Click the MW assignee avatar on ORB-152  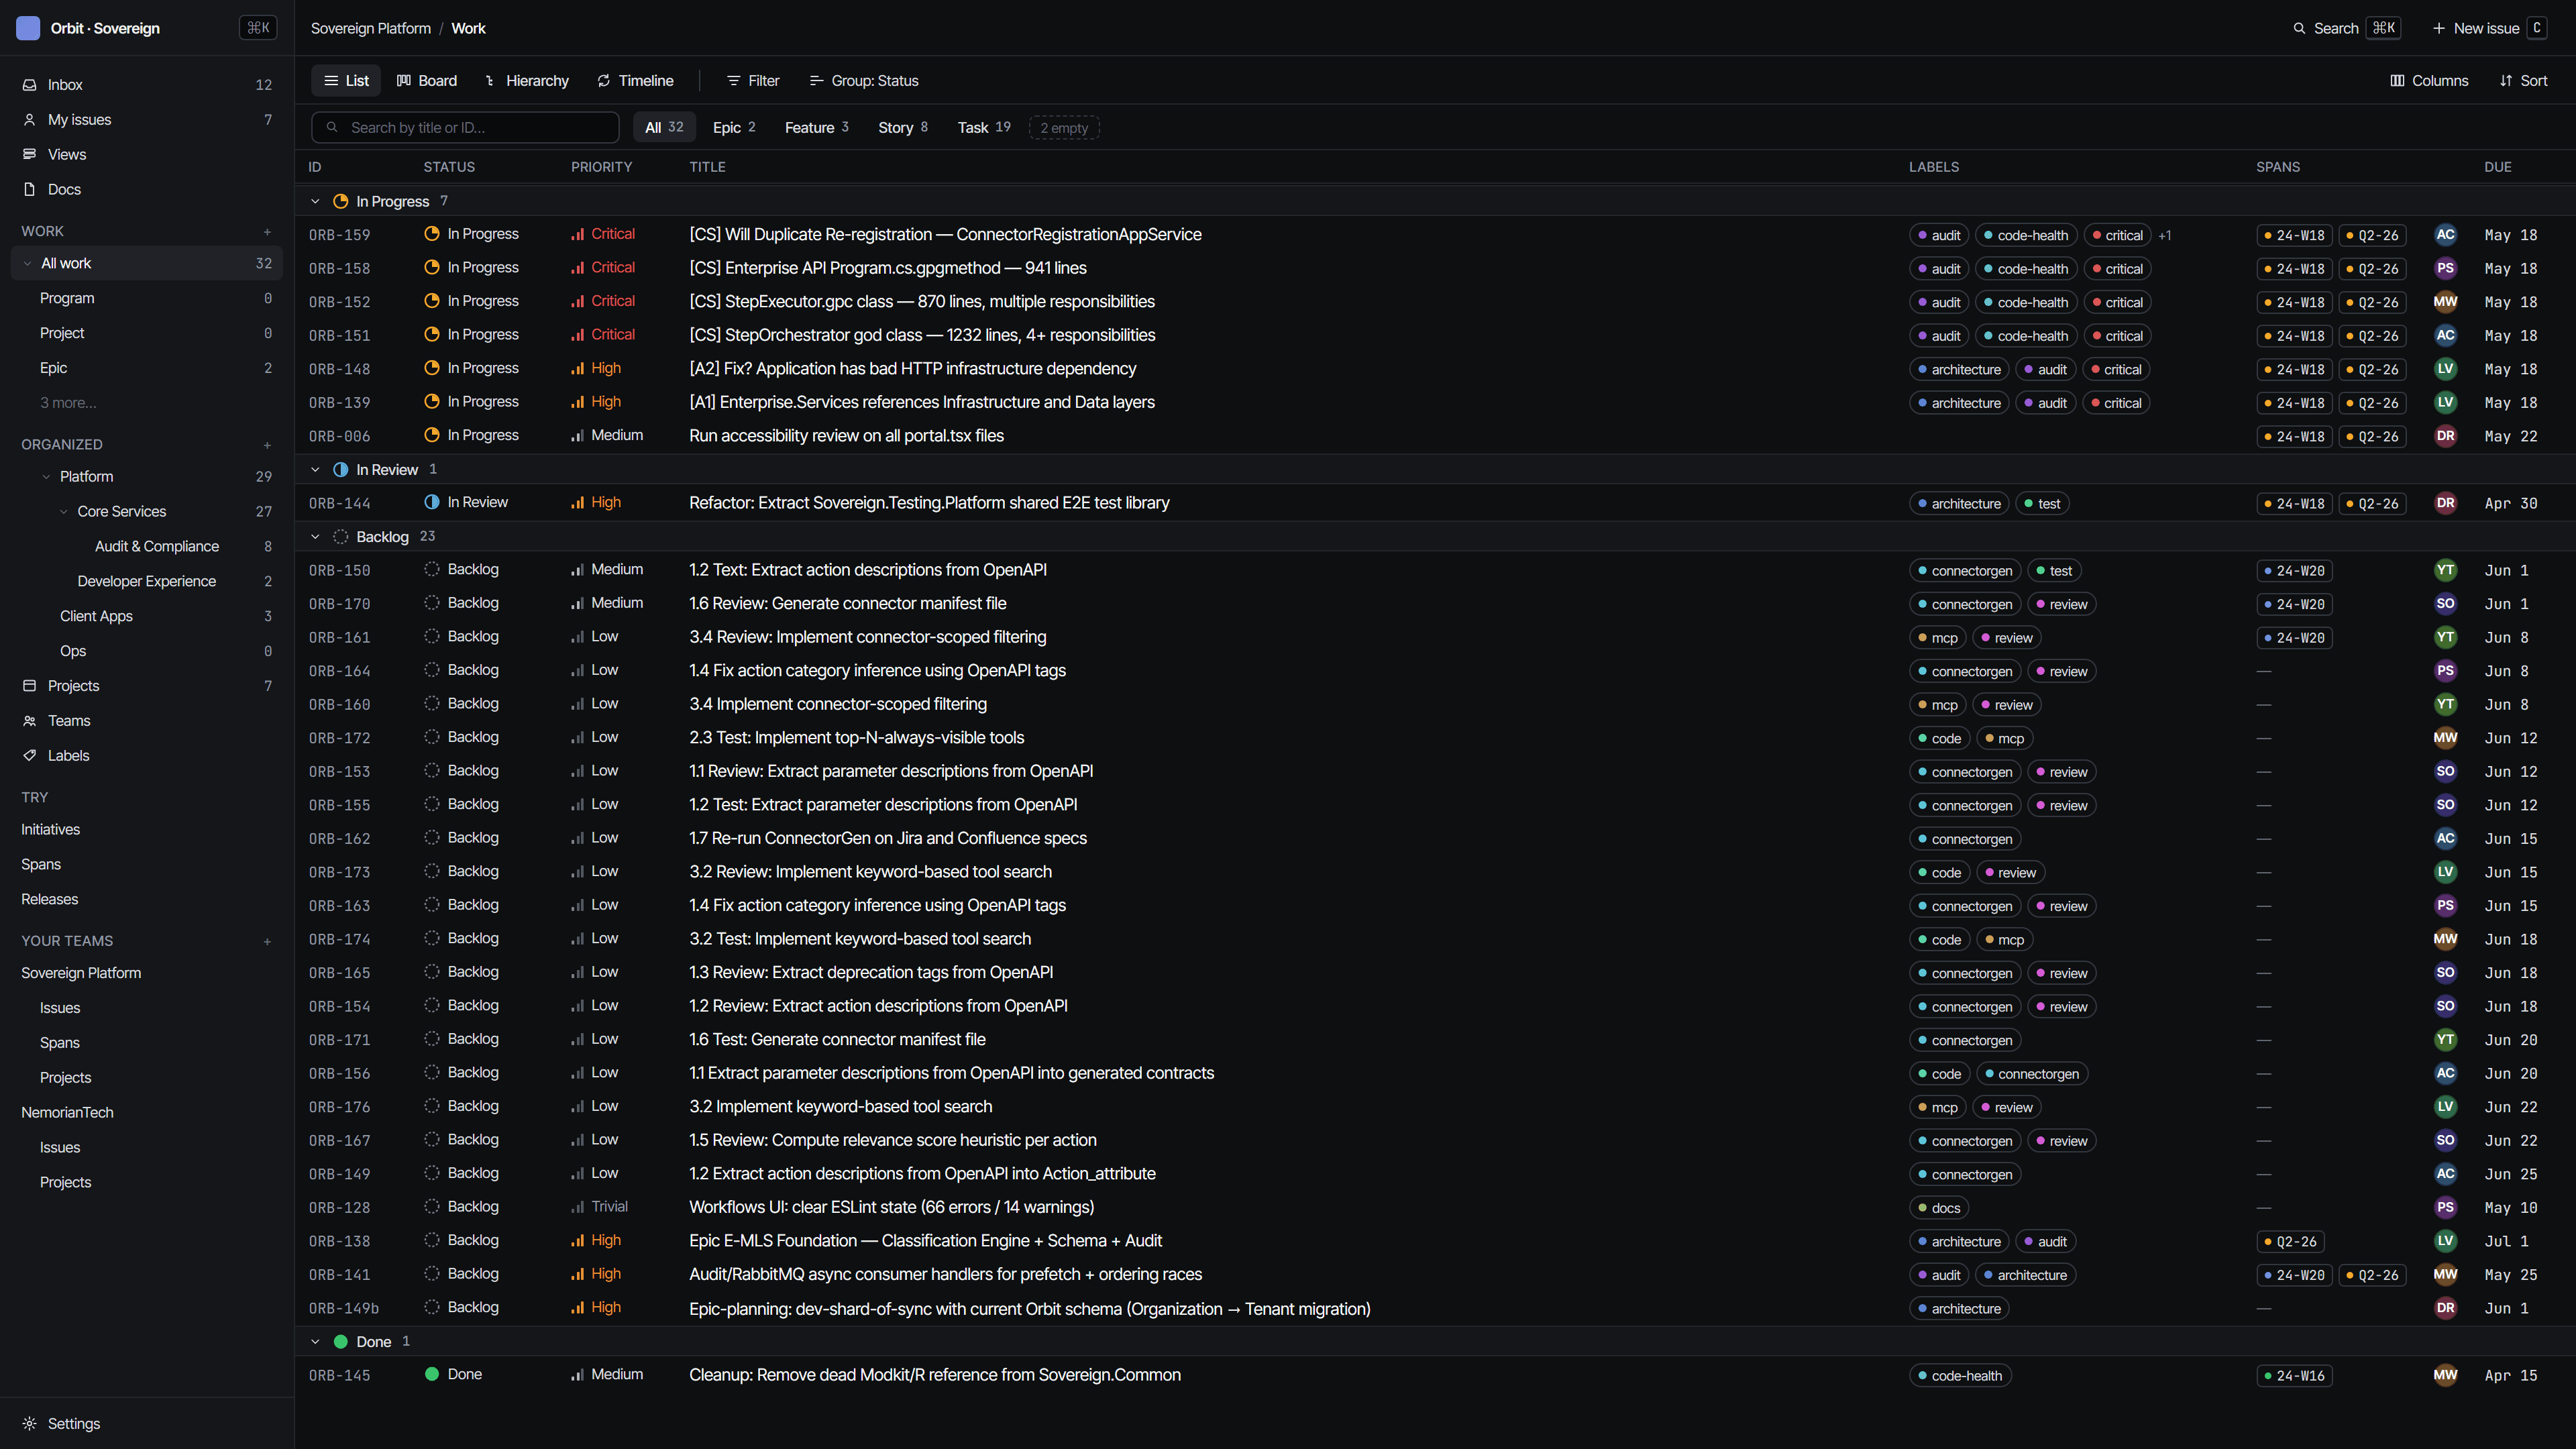click(2445, 302)
